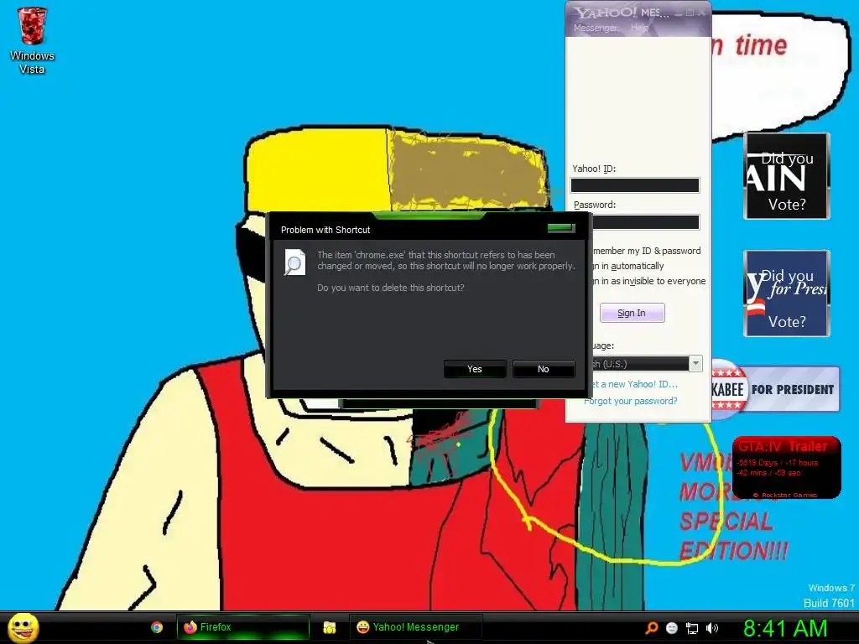Launch Chrome from the taskbar icon
This screenshot has height=644, width=859.
click(x=157, y=627)
